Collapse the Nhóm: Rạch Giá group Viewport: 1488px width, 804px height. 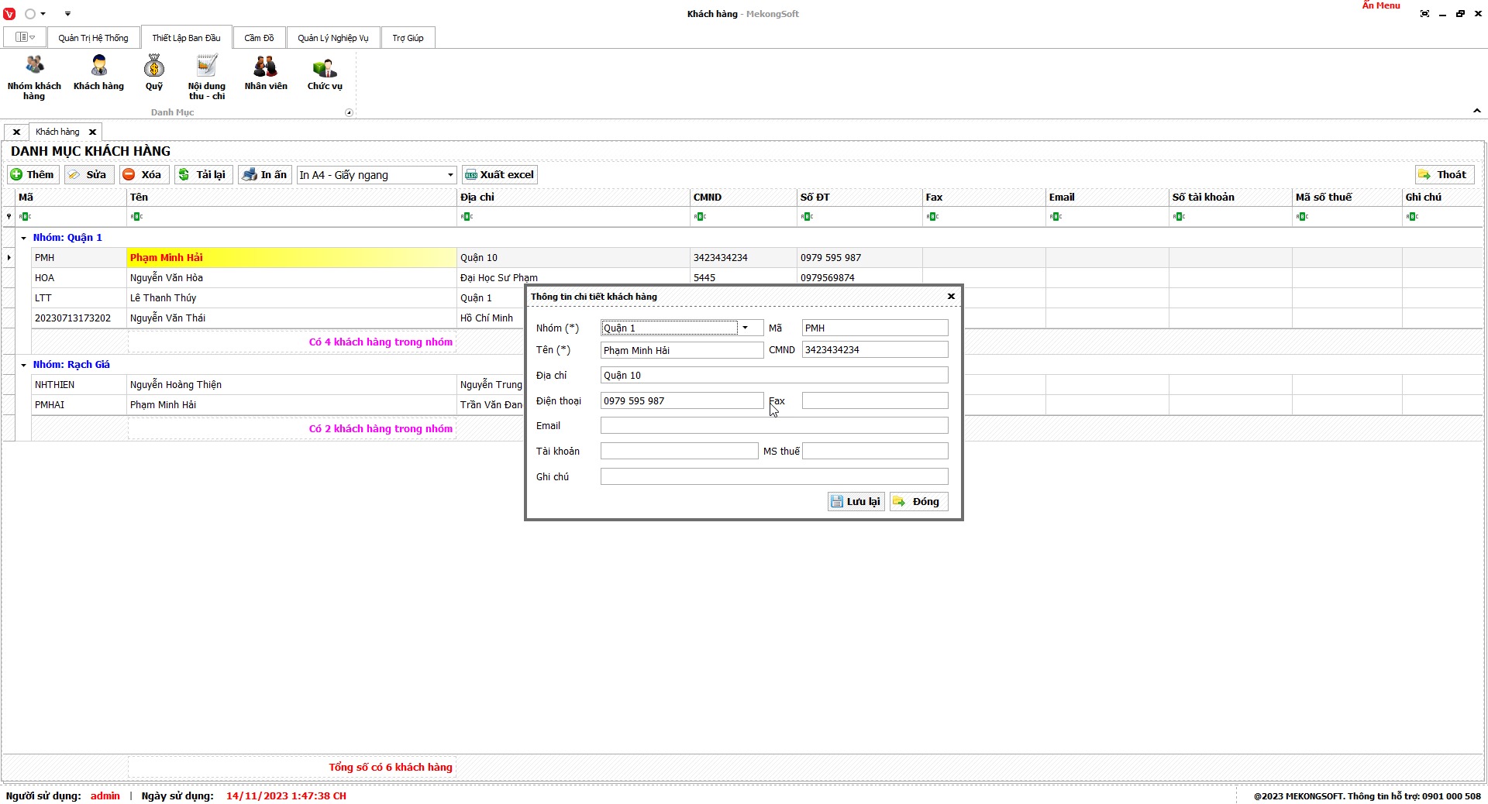pos(23,365)
